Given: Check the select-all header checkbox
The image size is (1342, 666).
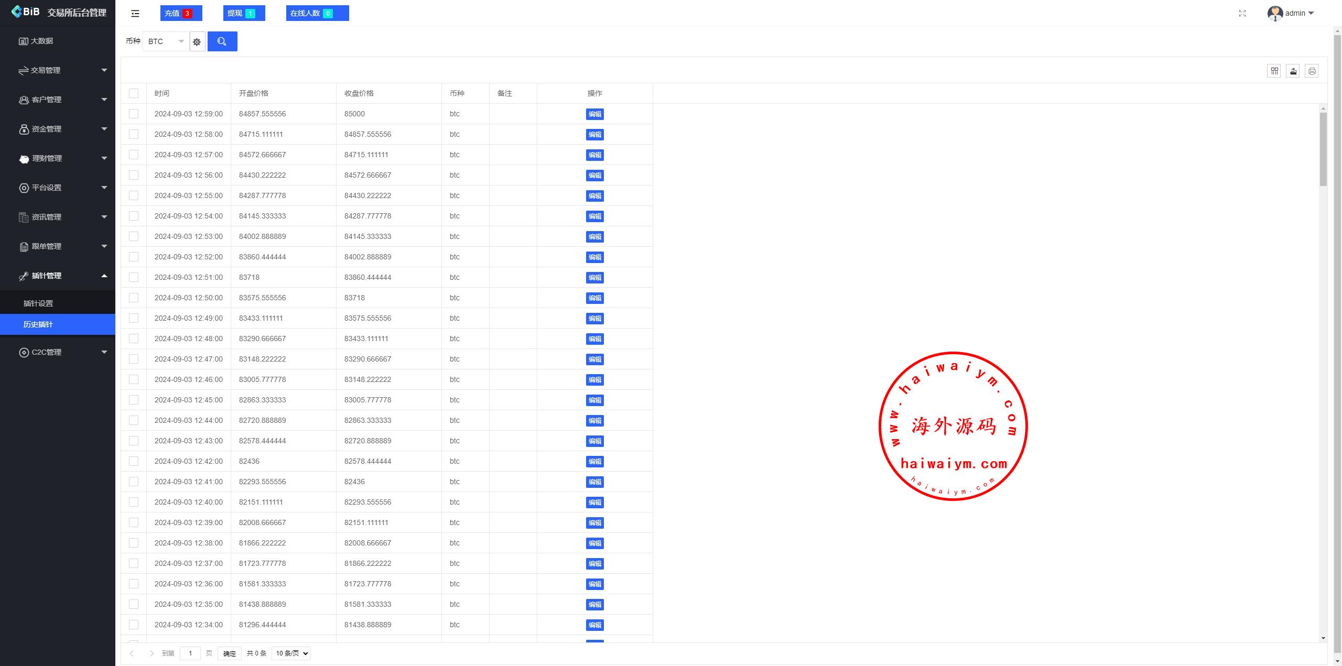Looking at the screenshot, I should pos(134,93).
